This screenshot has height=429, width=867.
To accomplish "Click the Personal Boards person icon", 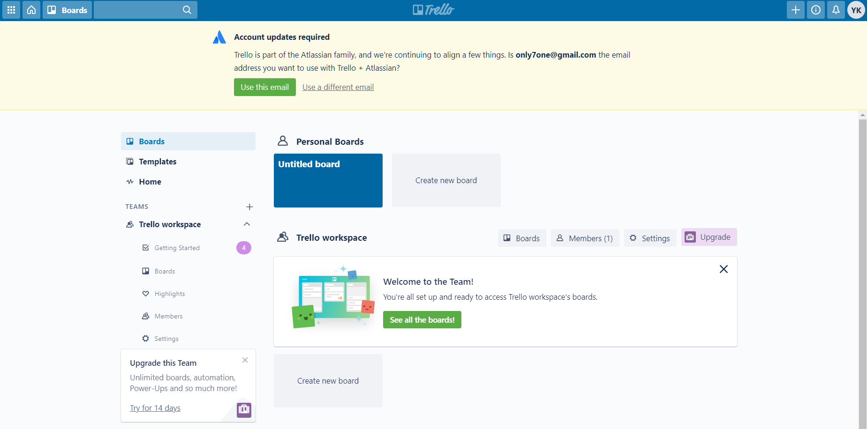I will tap(283, 141).
